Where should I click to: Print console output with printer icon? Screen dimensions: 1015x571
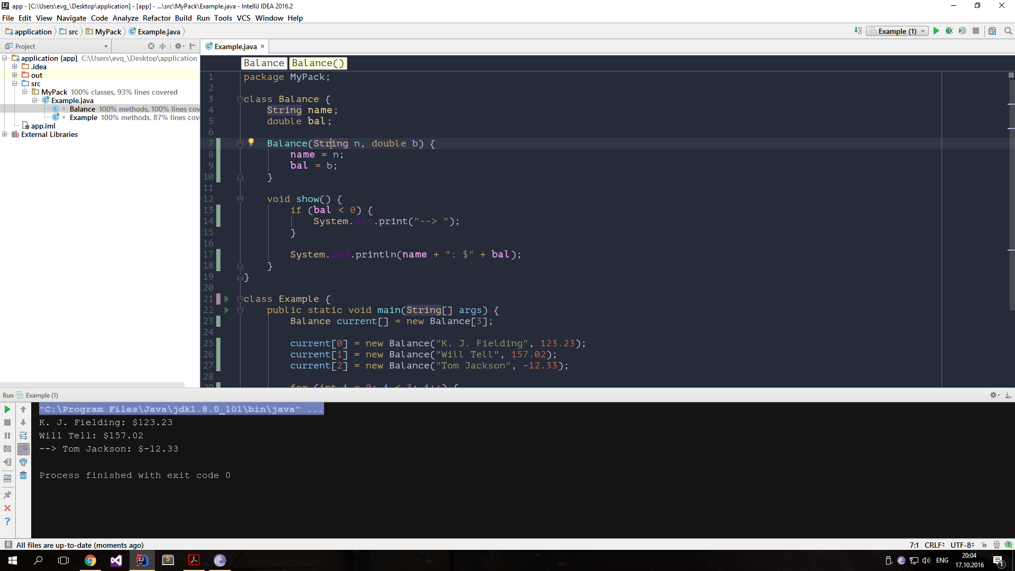23,462
